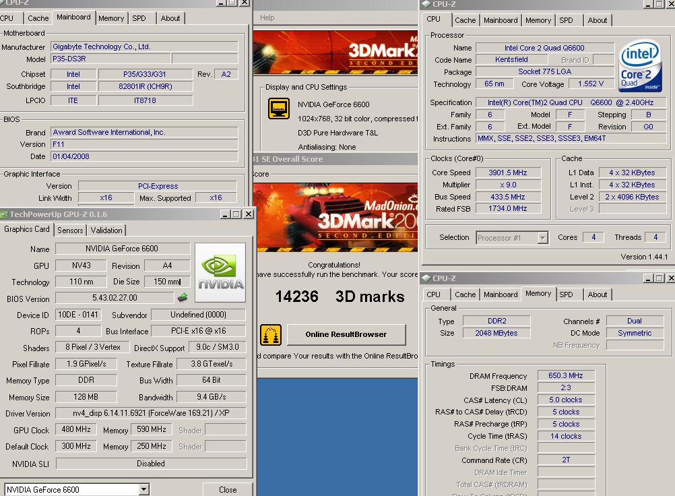The image size is (675, 496).
Task: Click the Close button in GPU-Z
Action: [x=228, y=489]
